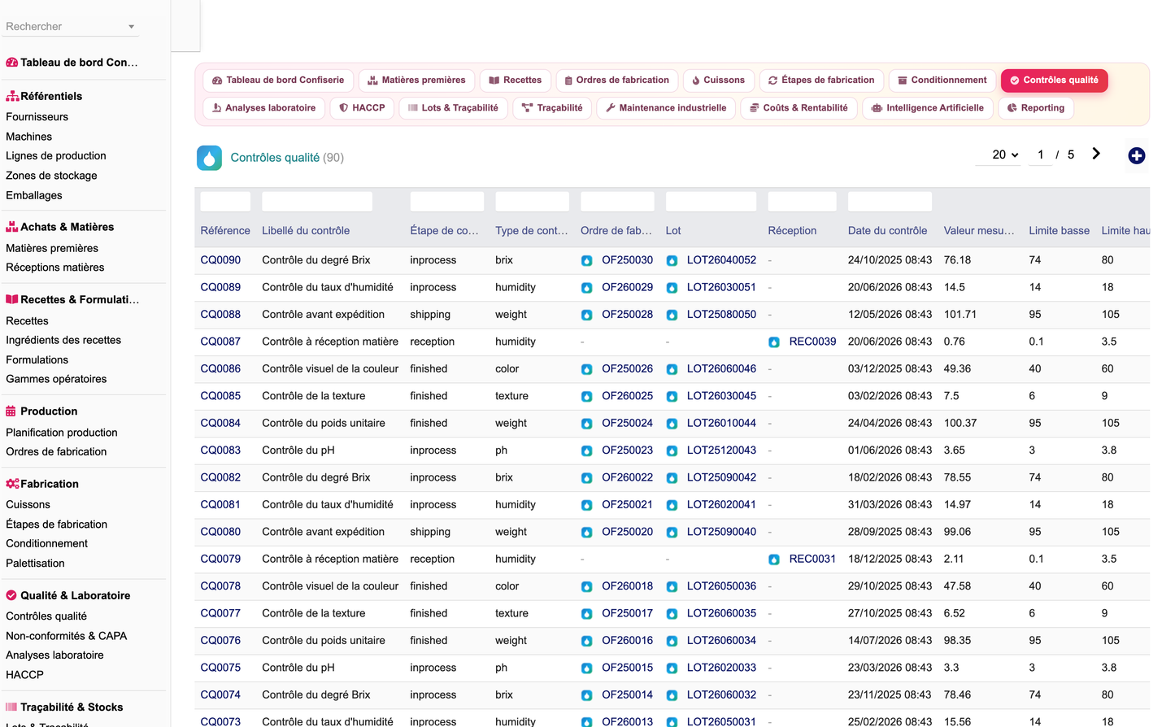Image resolution: width=1175 pixels, height=727 pixels.
Task: Open fabrication order OF250028 link
Action: (627, 315)
